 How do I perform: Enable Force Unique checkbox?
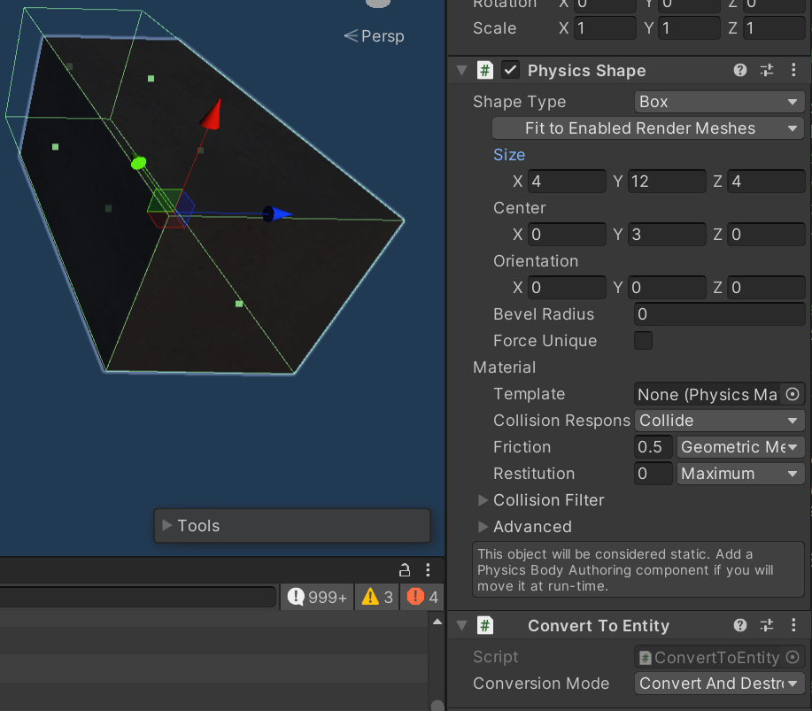click(x=643, y=341)
